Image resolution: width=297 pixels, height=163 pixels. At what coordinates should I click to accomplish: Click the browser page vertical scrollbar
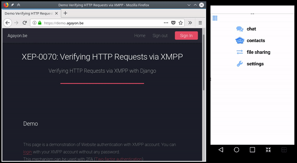click(x=203, y=62)
